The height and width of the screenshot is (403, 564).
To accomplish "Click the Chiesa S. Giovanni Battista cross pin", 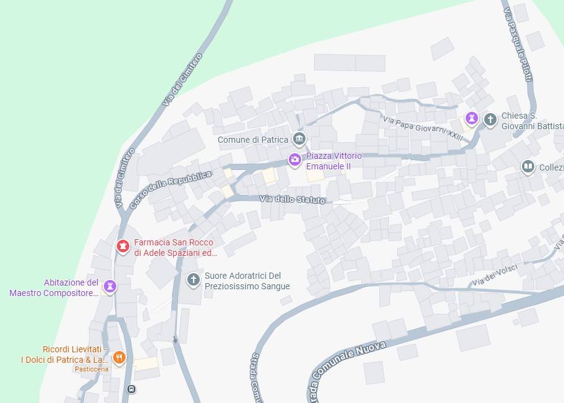I will point(490,120).
